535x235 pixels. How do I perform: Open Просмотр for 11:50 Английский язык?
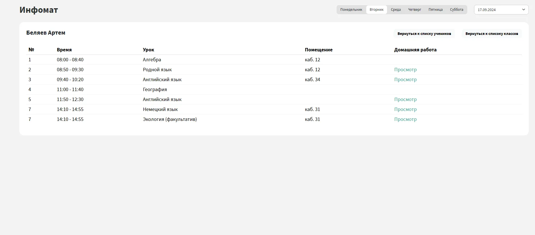click(x=405, y=99)
